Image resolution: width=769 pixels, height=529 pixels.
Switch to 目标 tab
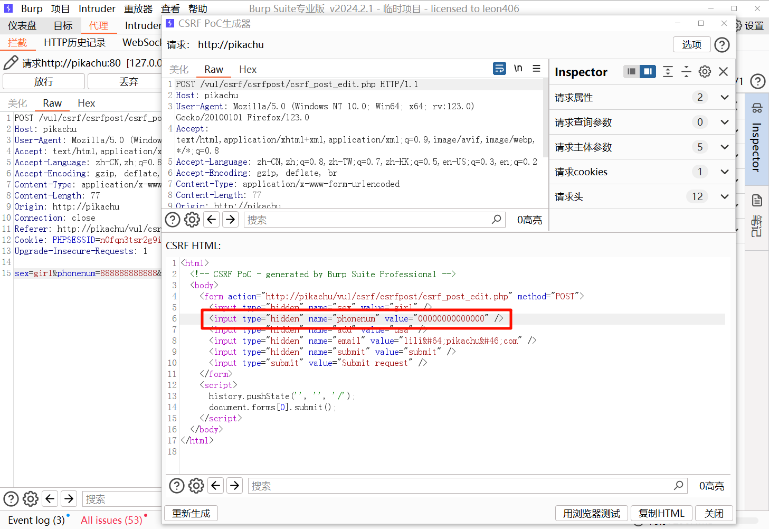[63, 26]
